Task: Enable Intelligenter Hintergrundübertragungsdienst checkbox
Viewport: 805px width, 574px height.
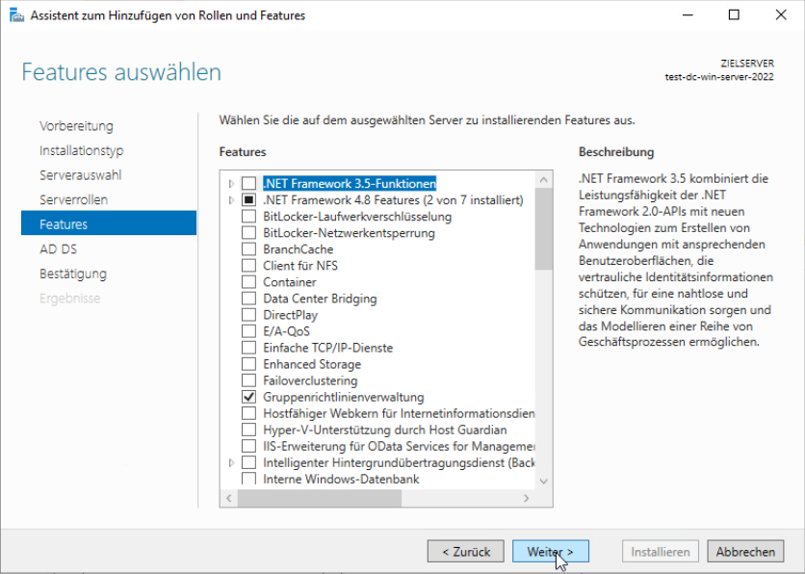Action: coord(249,462)
